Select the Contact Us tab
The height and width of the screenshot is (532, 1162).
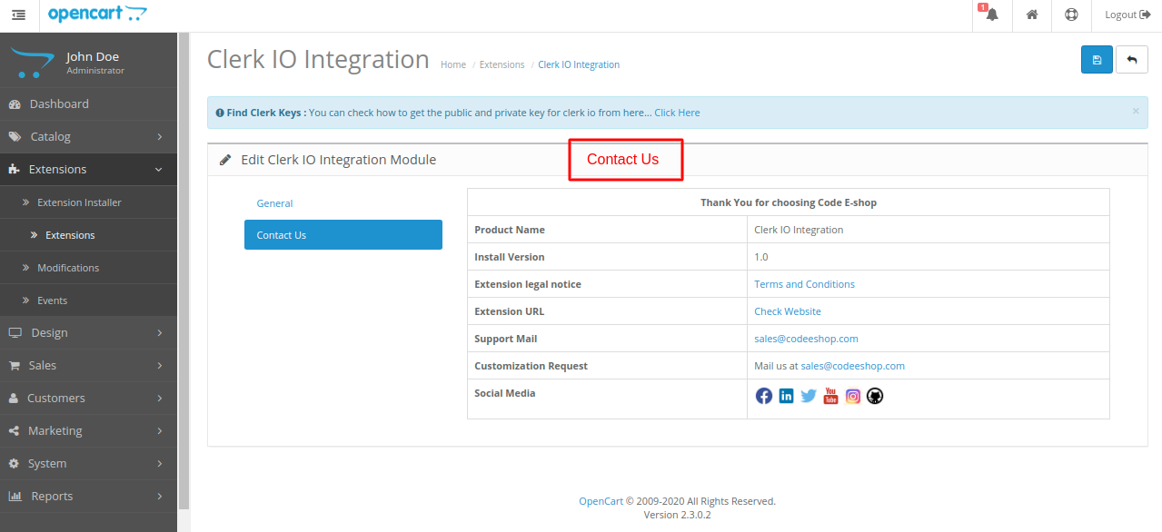282,234
